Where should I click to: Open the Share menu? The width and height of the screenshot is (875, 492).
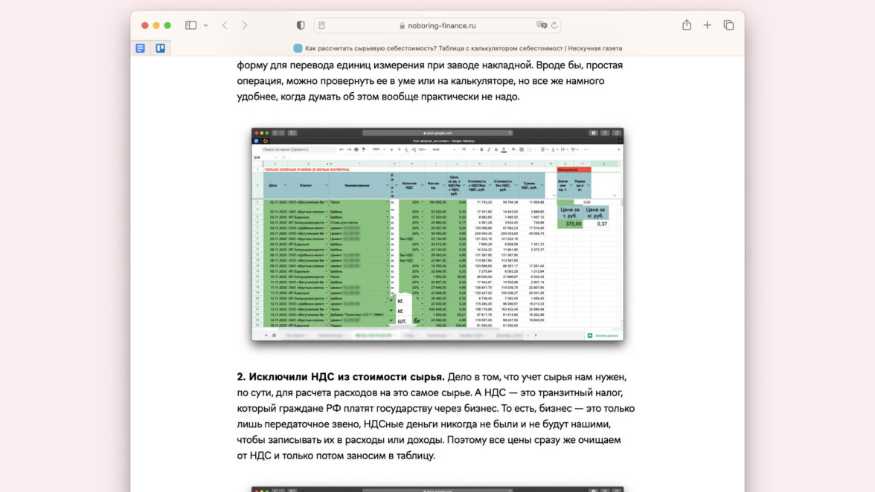point(686,25)
